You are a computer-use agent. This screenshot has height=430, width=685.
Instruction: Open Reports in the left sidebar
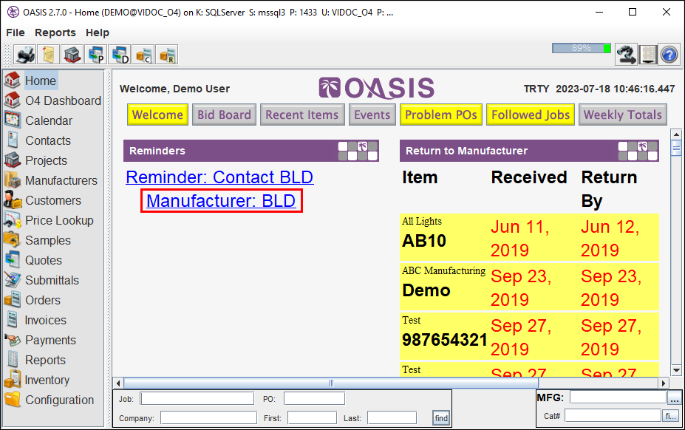point(45,360)
